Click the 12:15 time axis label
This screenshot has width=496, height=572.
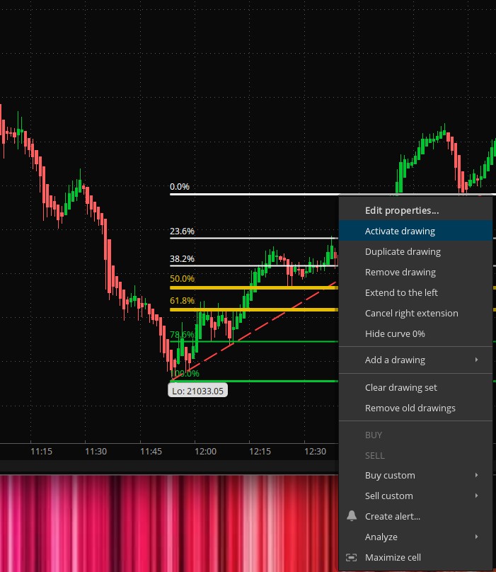(260, 452)
